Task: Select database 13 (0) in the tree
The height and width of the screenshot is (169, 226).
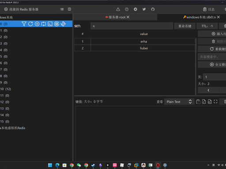Action: [36, 109]
